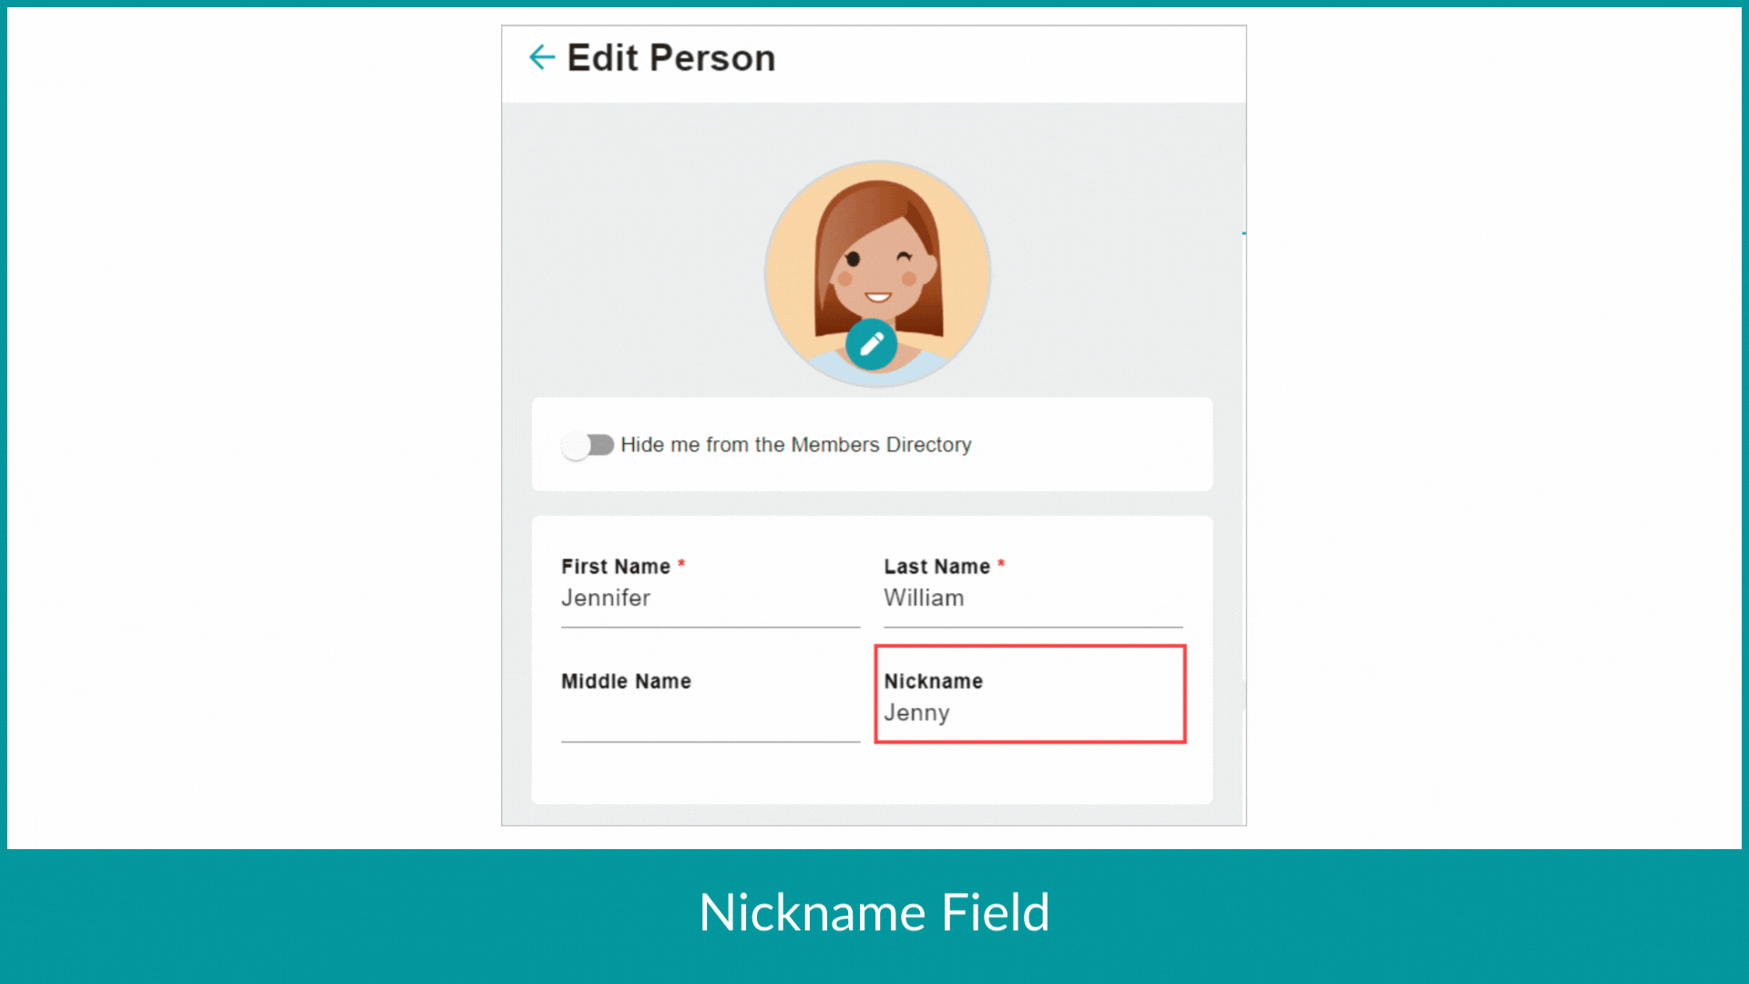This screenshot has height=984, width=1749.
Task: Click the Edit Person heading
Action: coord(671,58)
